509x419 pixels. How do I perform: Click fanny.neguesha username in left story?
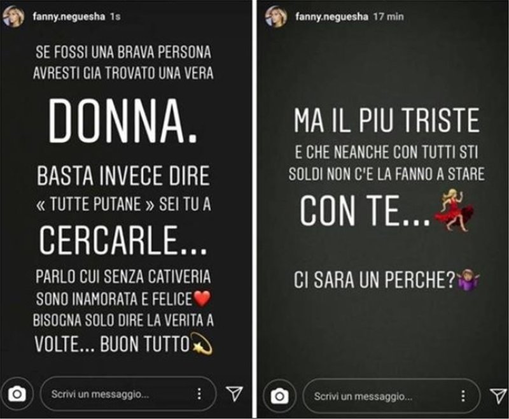coord(69,17)
